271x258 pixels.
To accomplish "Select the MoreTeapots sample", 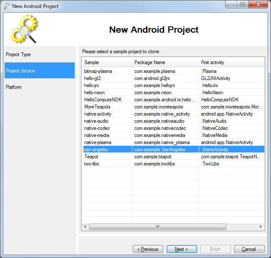I will [97, 107].
